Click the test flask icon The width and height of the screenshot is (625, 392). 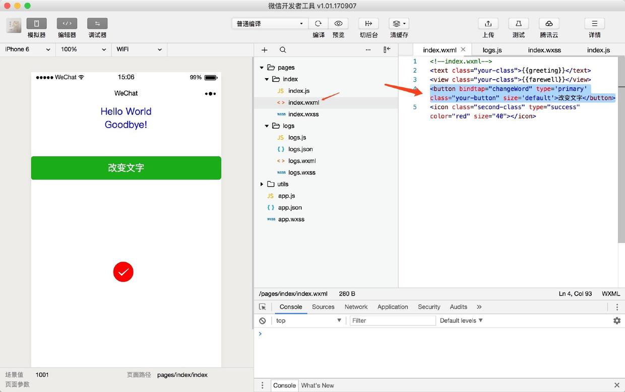click(518, 24)
